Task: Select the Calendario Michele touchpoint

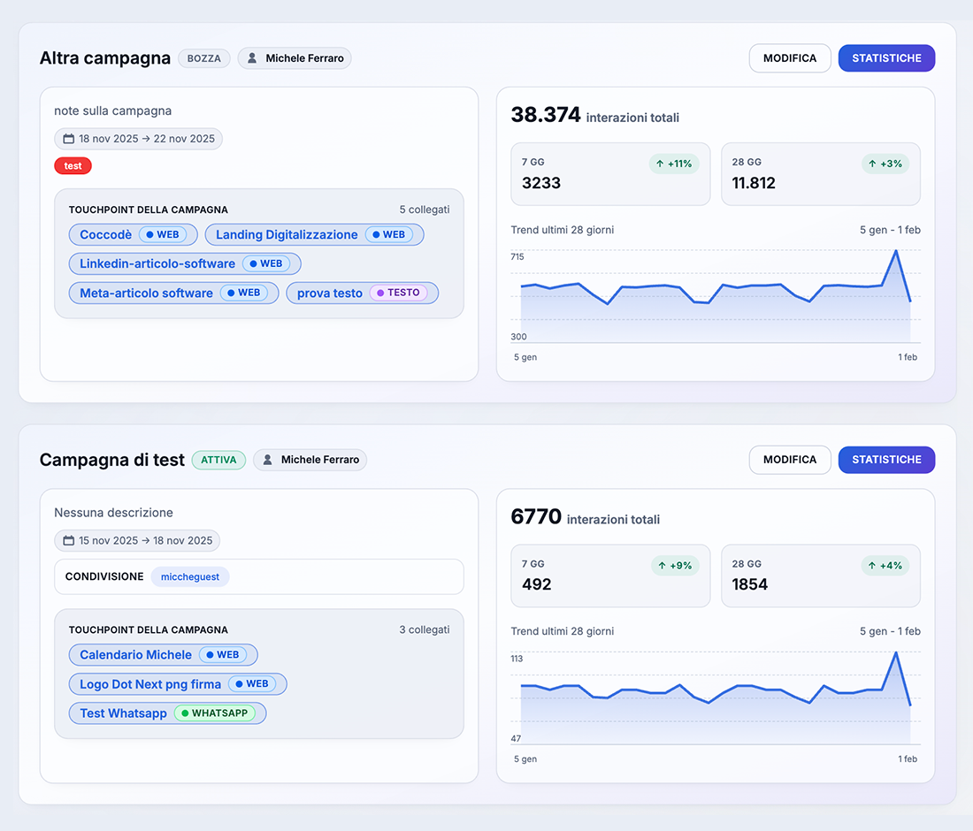Action: click(x=135, y=654)
